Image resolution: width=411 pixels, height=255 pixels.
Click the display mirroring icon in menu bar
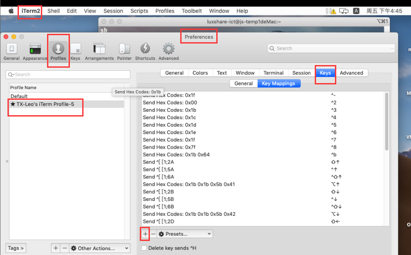(x=344, y=11)
